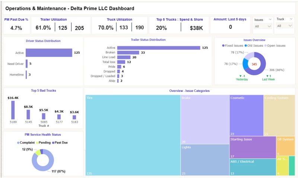Click the Complaint legend marker
The height and width of the screenshot is (178, 298).
coord(18,143)
